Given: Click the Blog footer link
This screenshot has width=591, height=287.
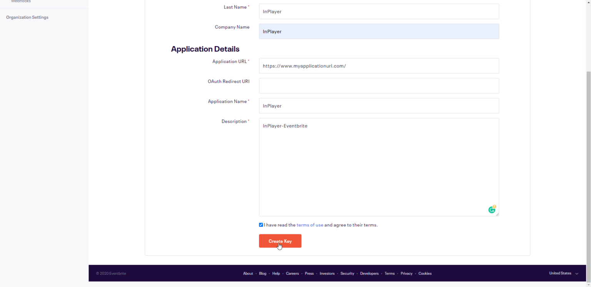Looking at the screenshot, I should pyautogui.click(x=262, y=273).
